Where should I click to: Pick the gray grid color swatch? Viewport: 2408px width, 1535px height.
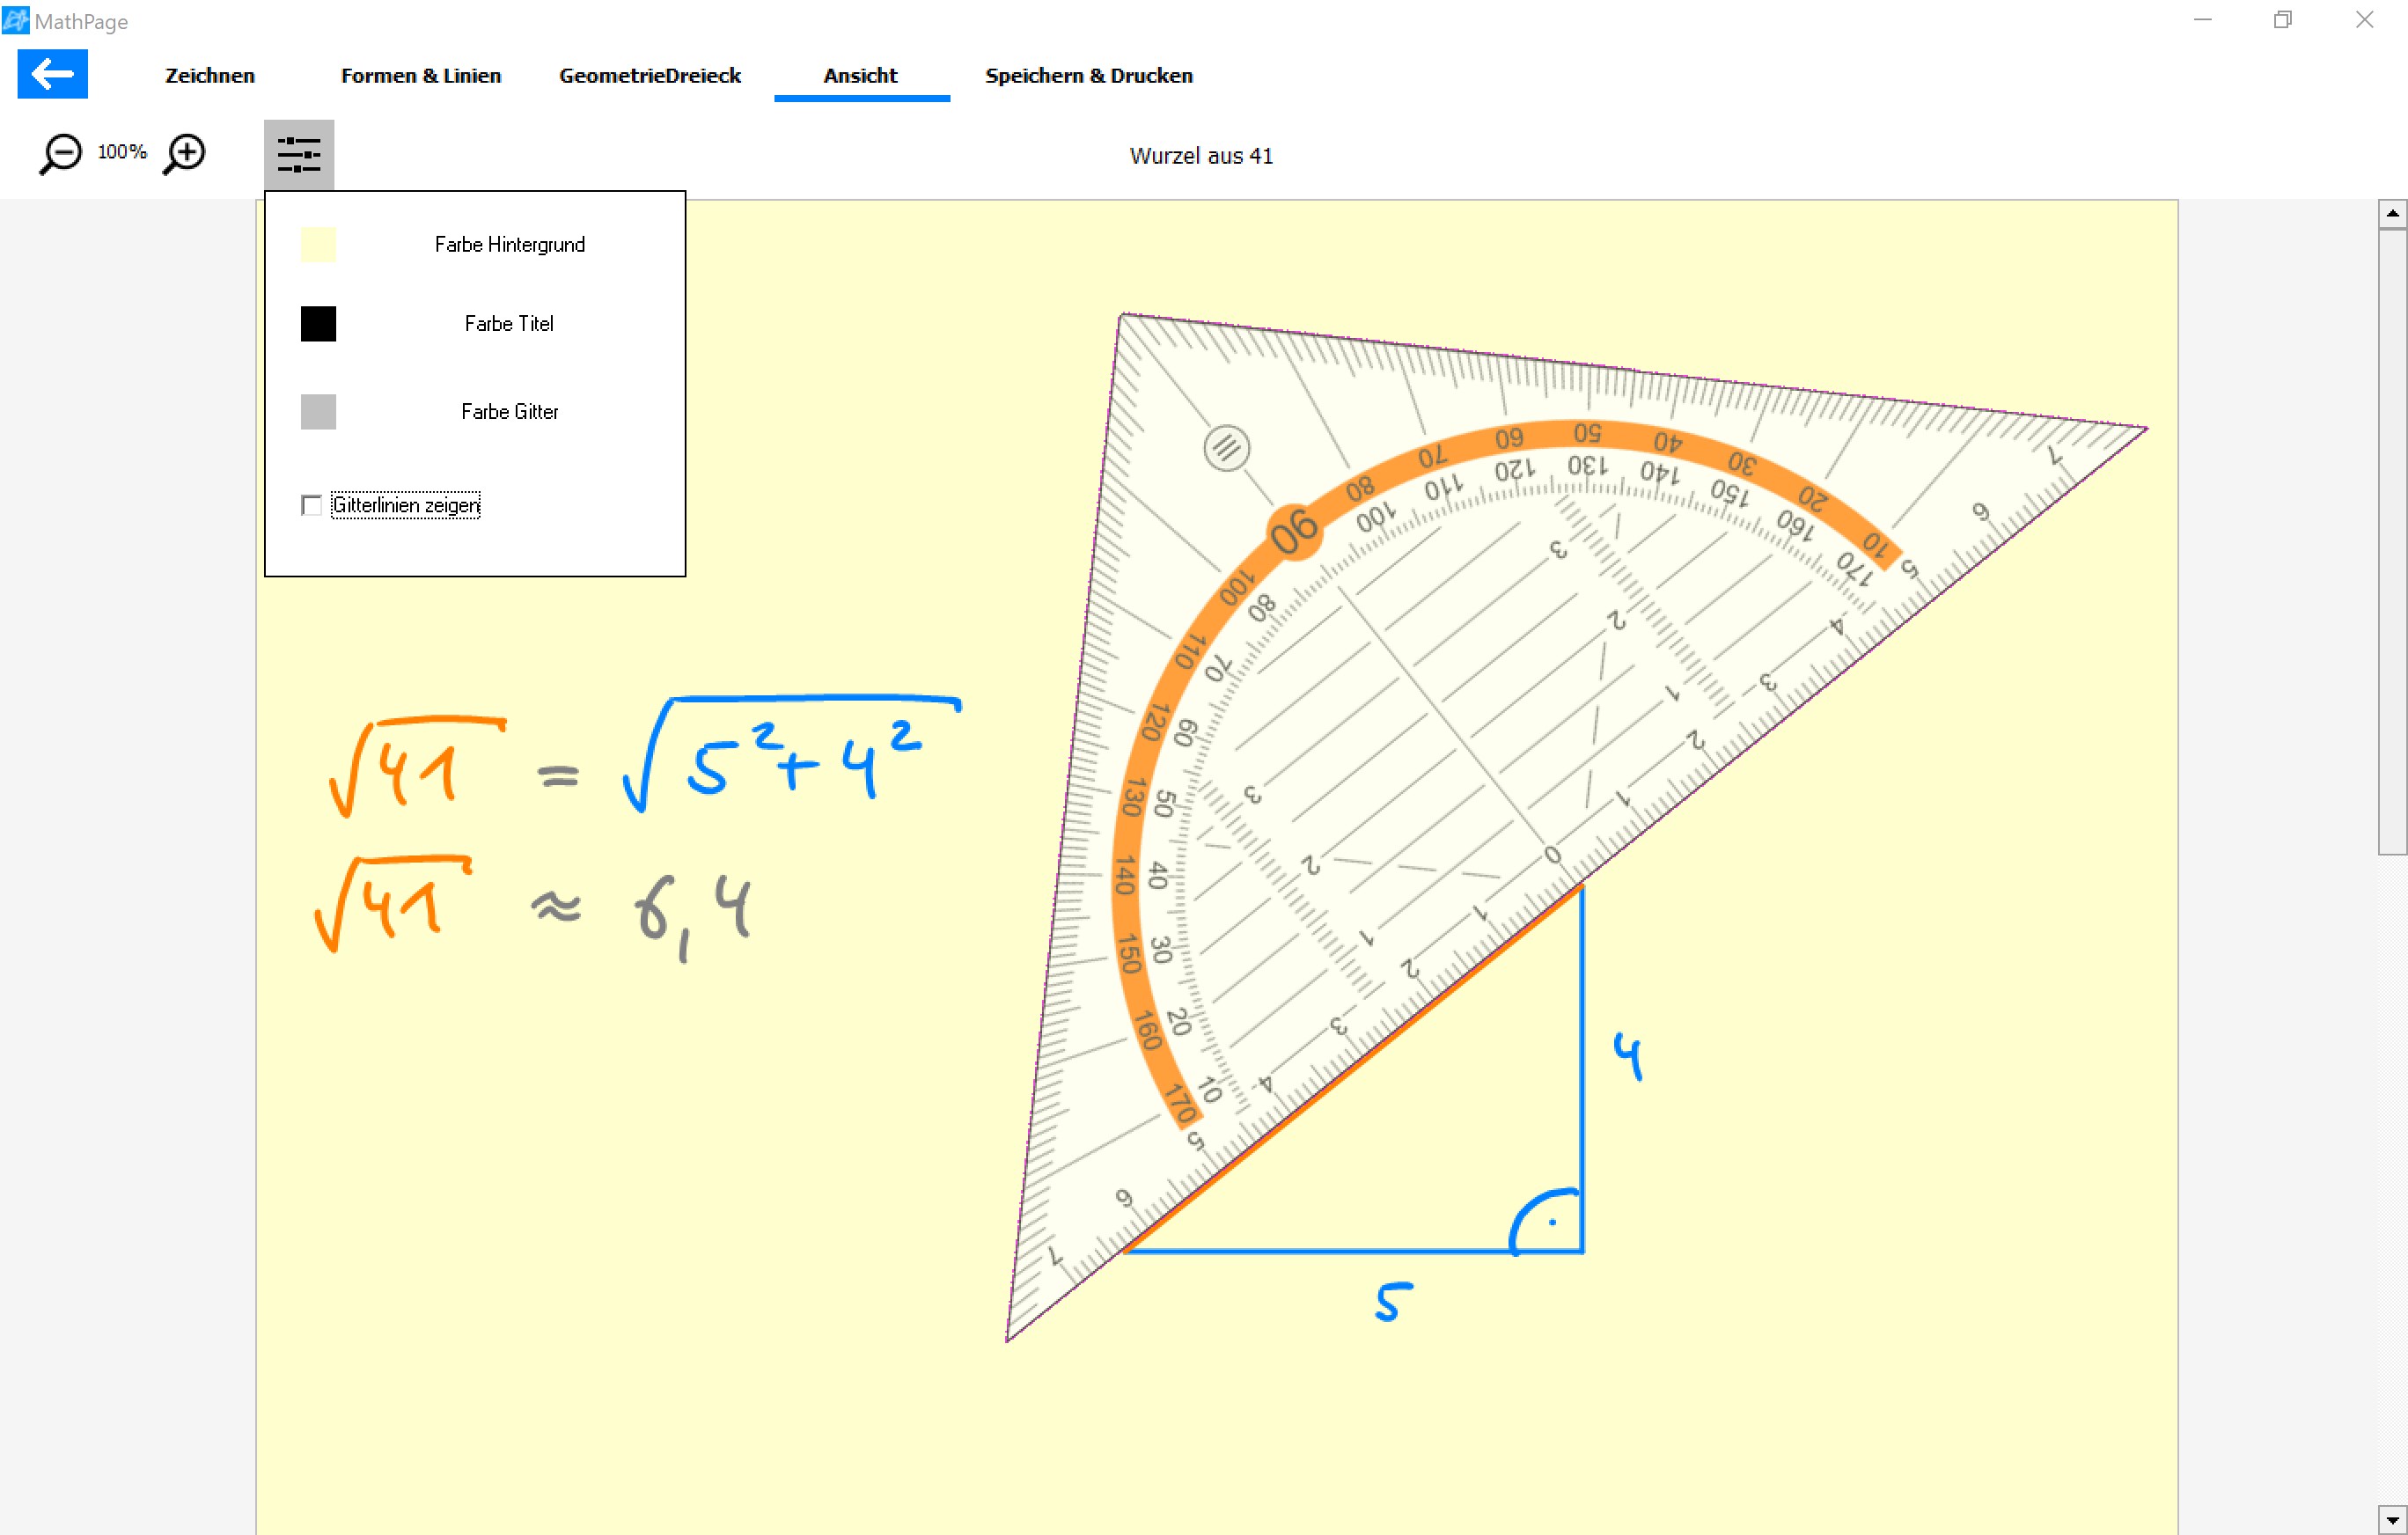318,412
